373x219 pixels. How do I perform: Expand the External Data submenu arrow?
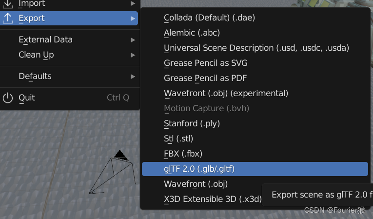pyautogui.click(x=133, y=40)
